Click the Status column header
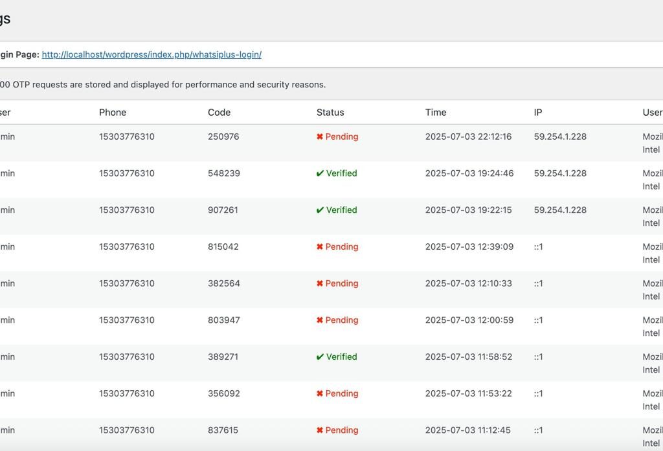The height and width of the screenshot is (451, 663). coord(330,113)
